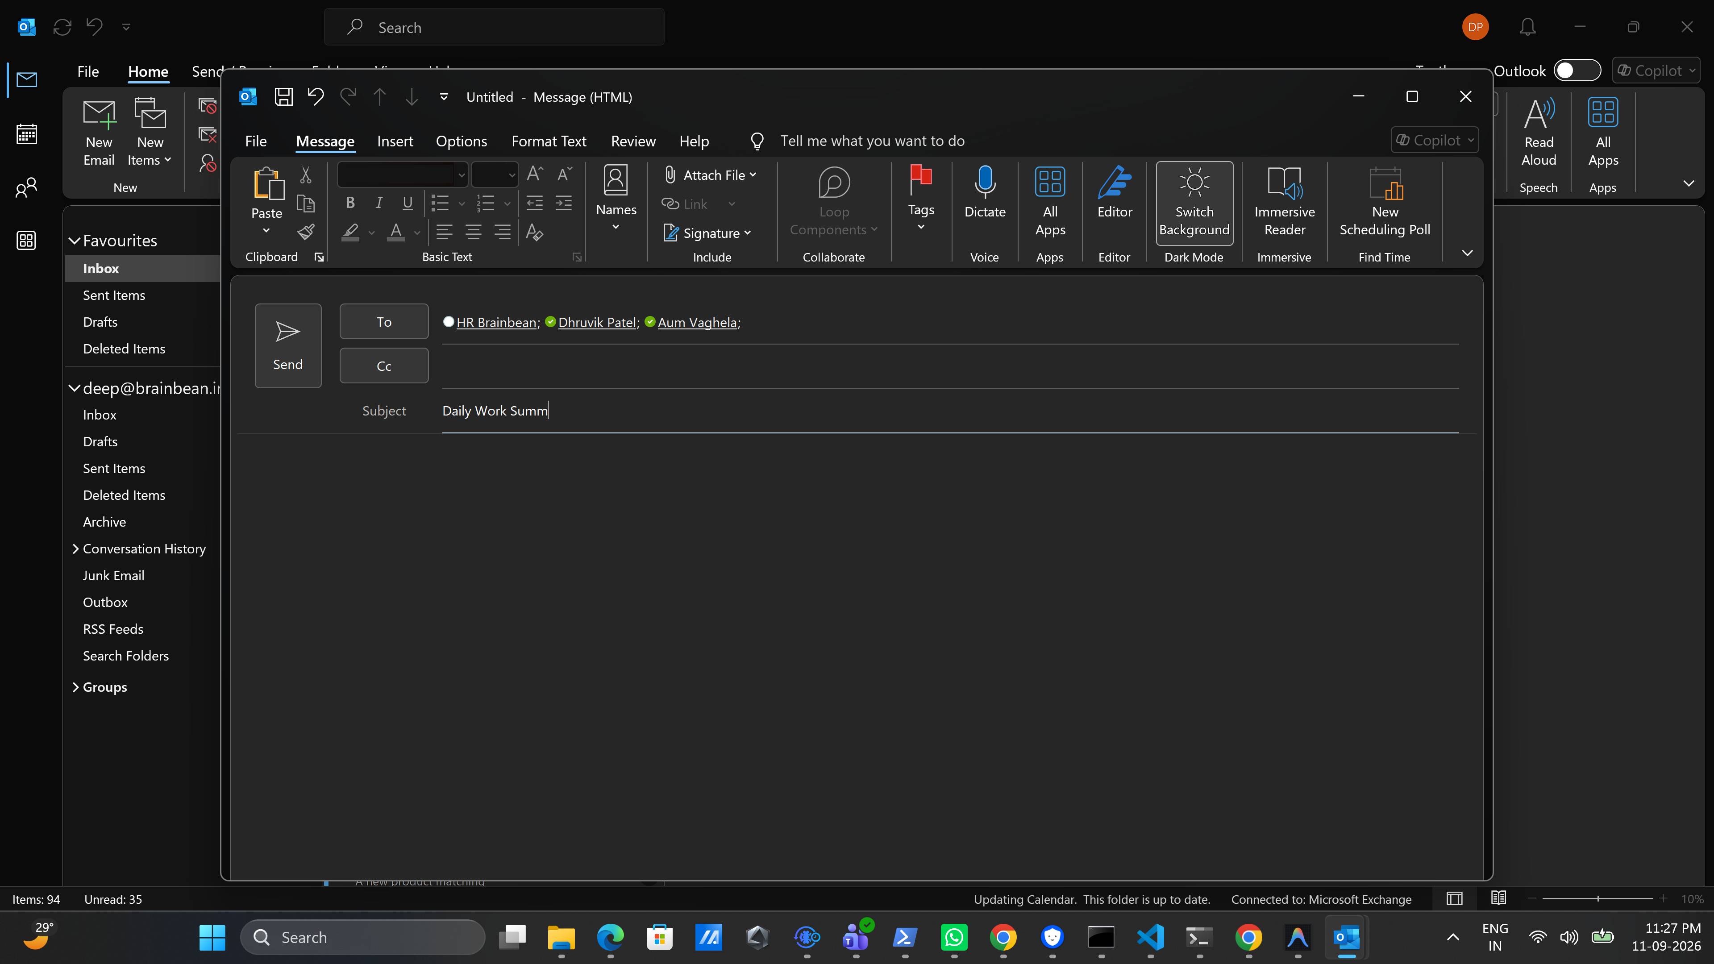1714x964 pixels.
Task: Click the Dictate microphone icon
Action: [x=985, y=182]
